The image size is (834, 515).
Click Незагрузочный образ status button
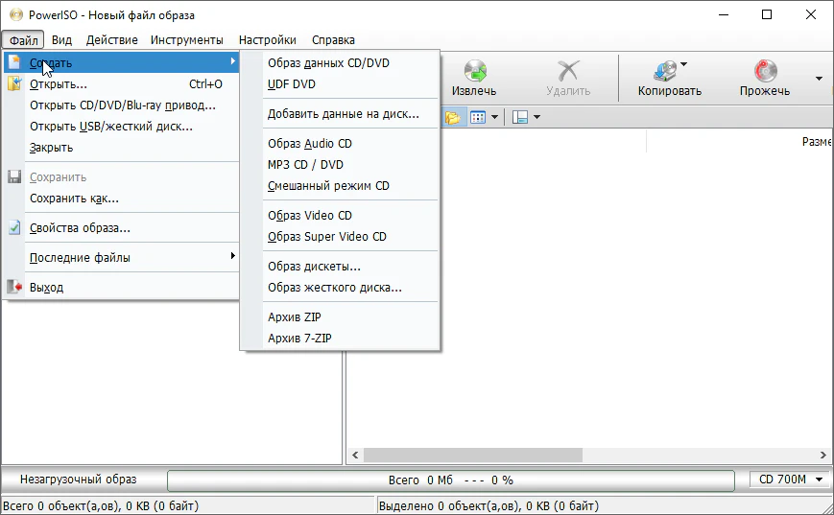(x=79, y=480)
